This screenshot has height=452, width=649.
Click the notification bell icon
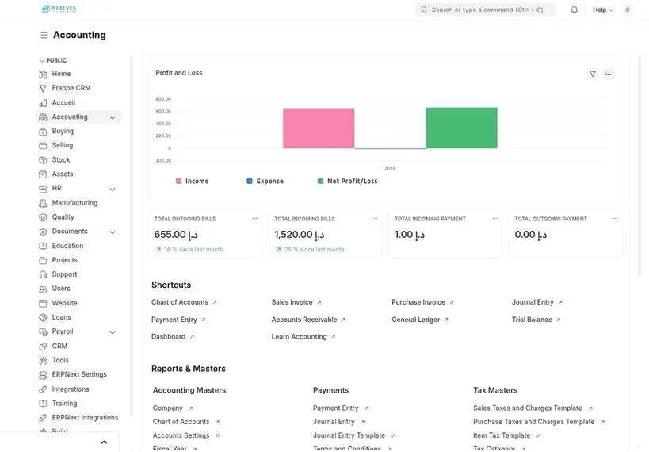(574, 10)
